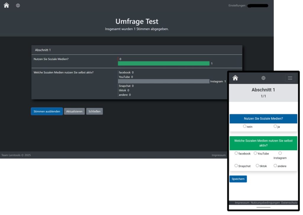
Task: Select the 'nein' radio button
Action: coord(245,126)
